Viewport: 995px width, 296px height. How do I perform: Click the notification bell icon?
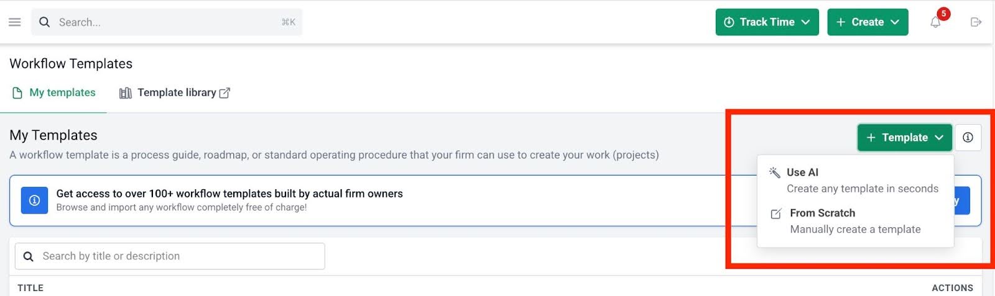(x=935, y=22)
